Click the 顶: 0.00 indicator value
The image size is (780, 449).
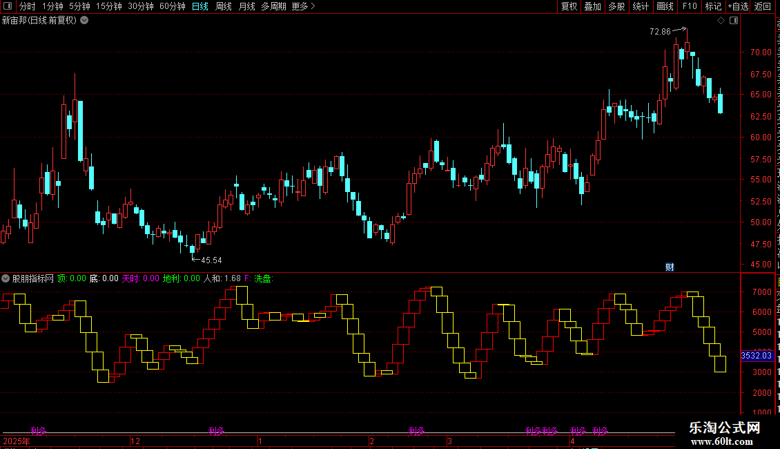tap(72, 279)
